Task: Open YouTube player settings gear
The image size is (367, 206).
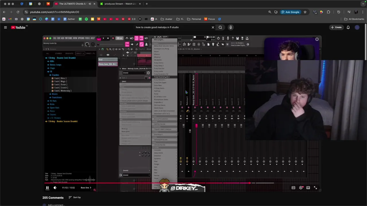Action: coord(301,188)
